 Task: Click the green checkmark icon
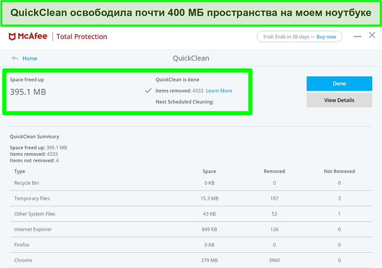(148, 91)
